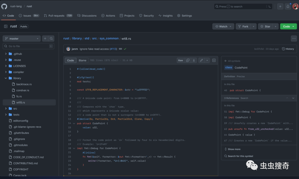Focus the header search box
299x179 pixels.
(243, 6)
